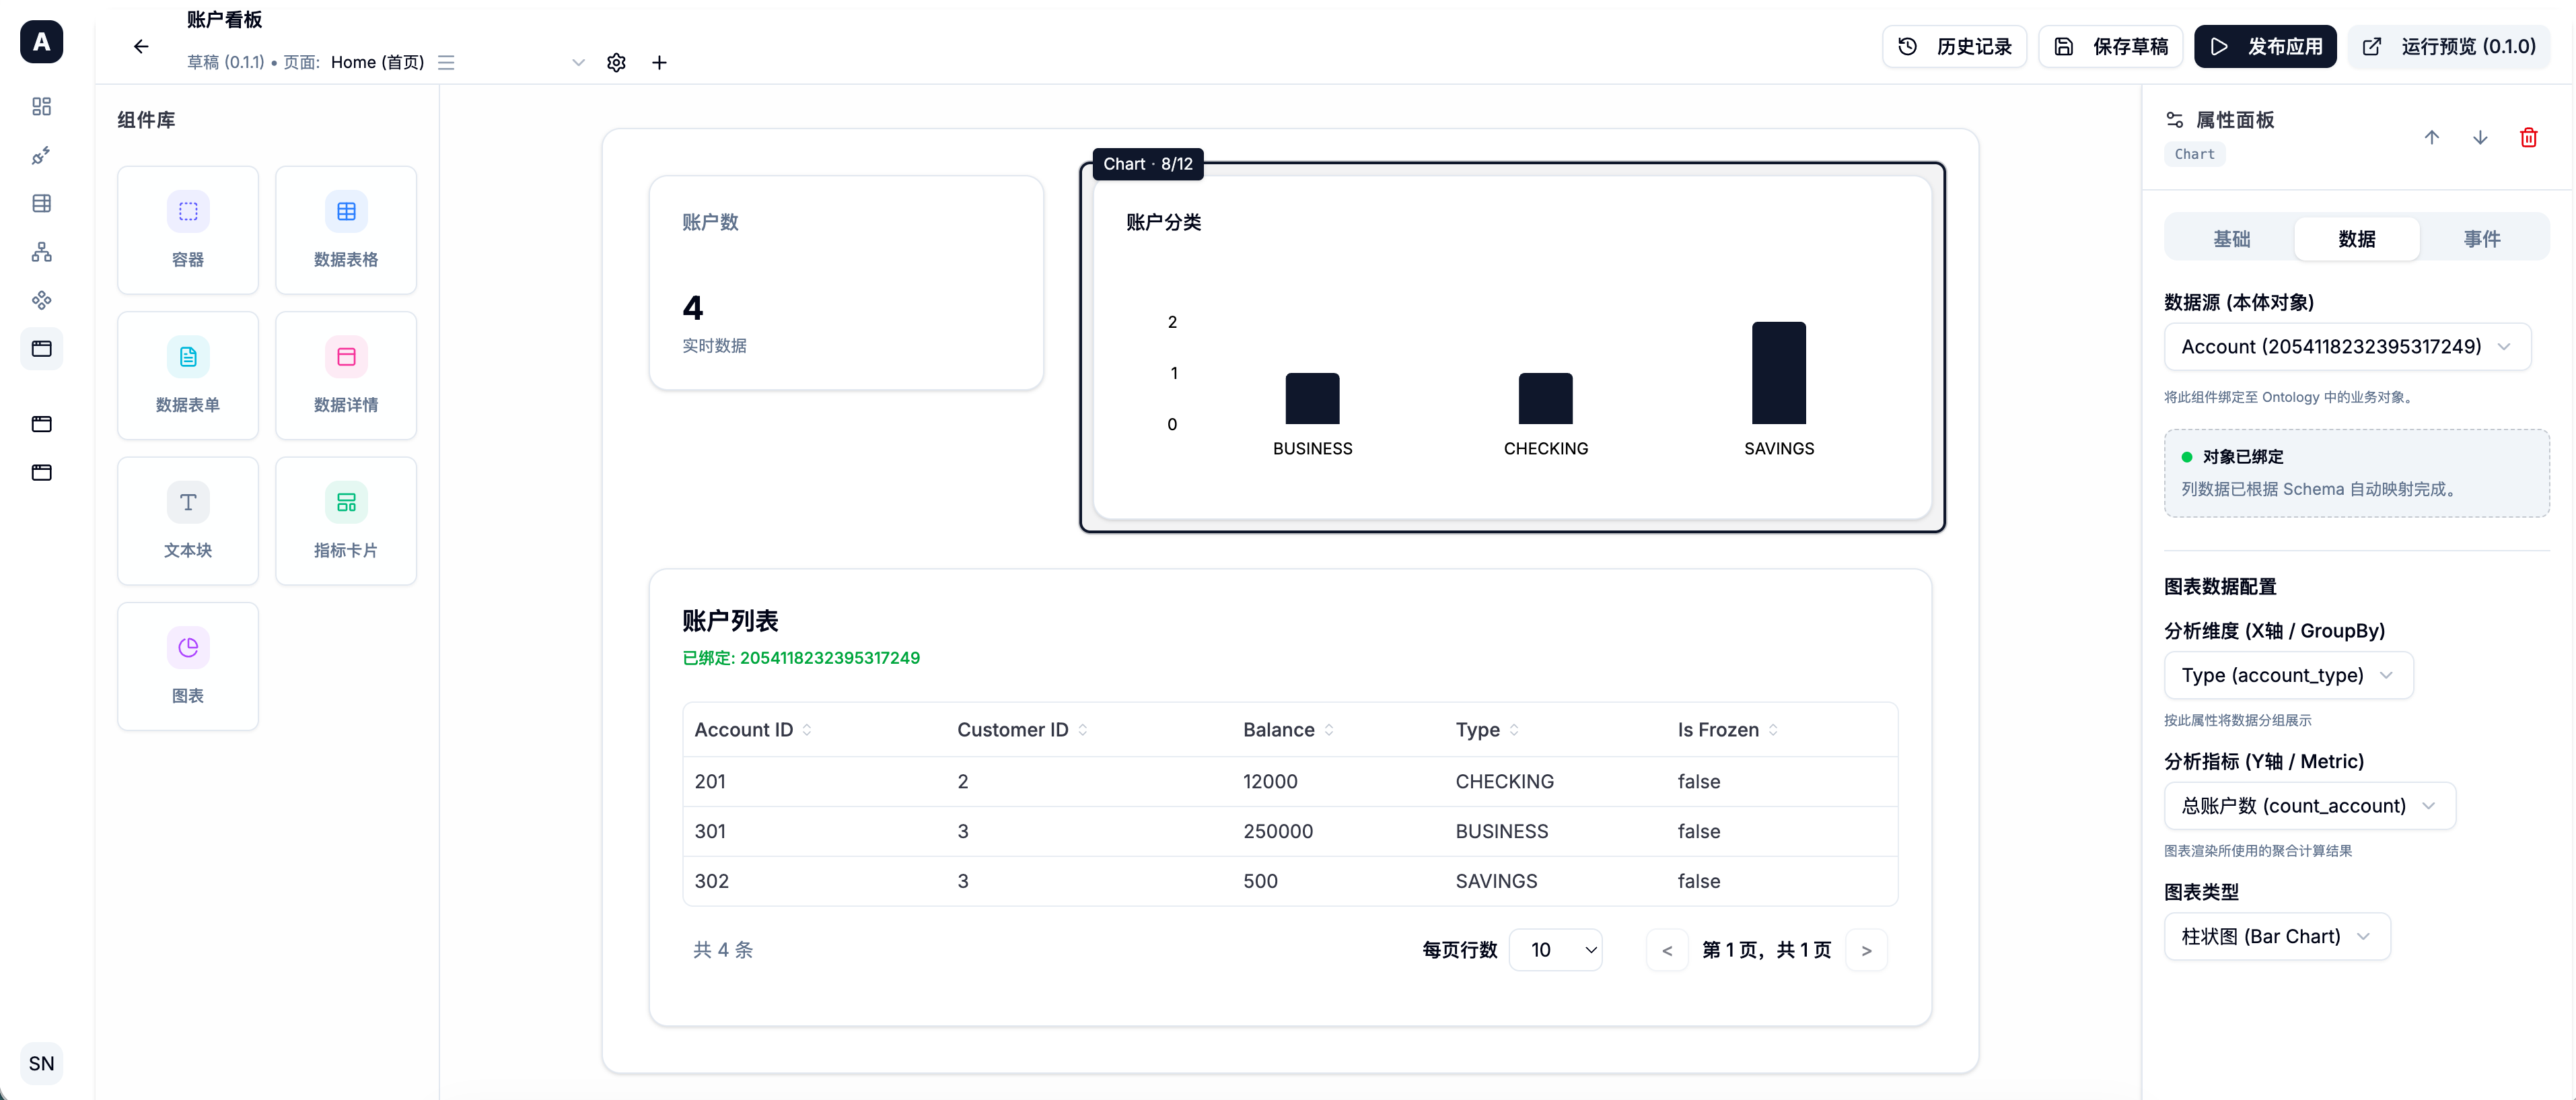
Task: Open the table icon in left sidebar
Action: (x=41, y=203)
